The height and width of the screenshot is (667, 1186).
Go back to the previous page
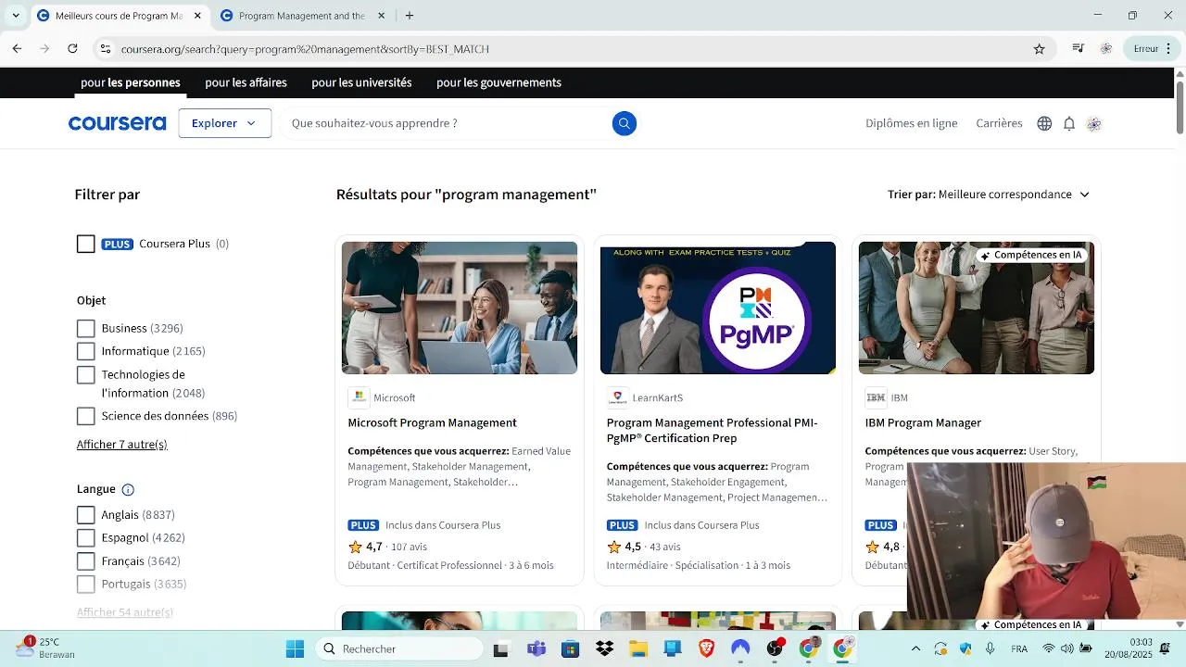pyautogui.click(x=17, y=49)
